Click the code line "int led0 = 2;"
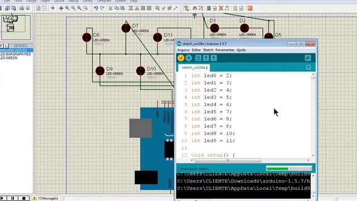357x201 pixels. (x=211, y=76)
